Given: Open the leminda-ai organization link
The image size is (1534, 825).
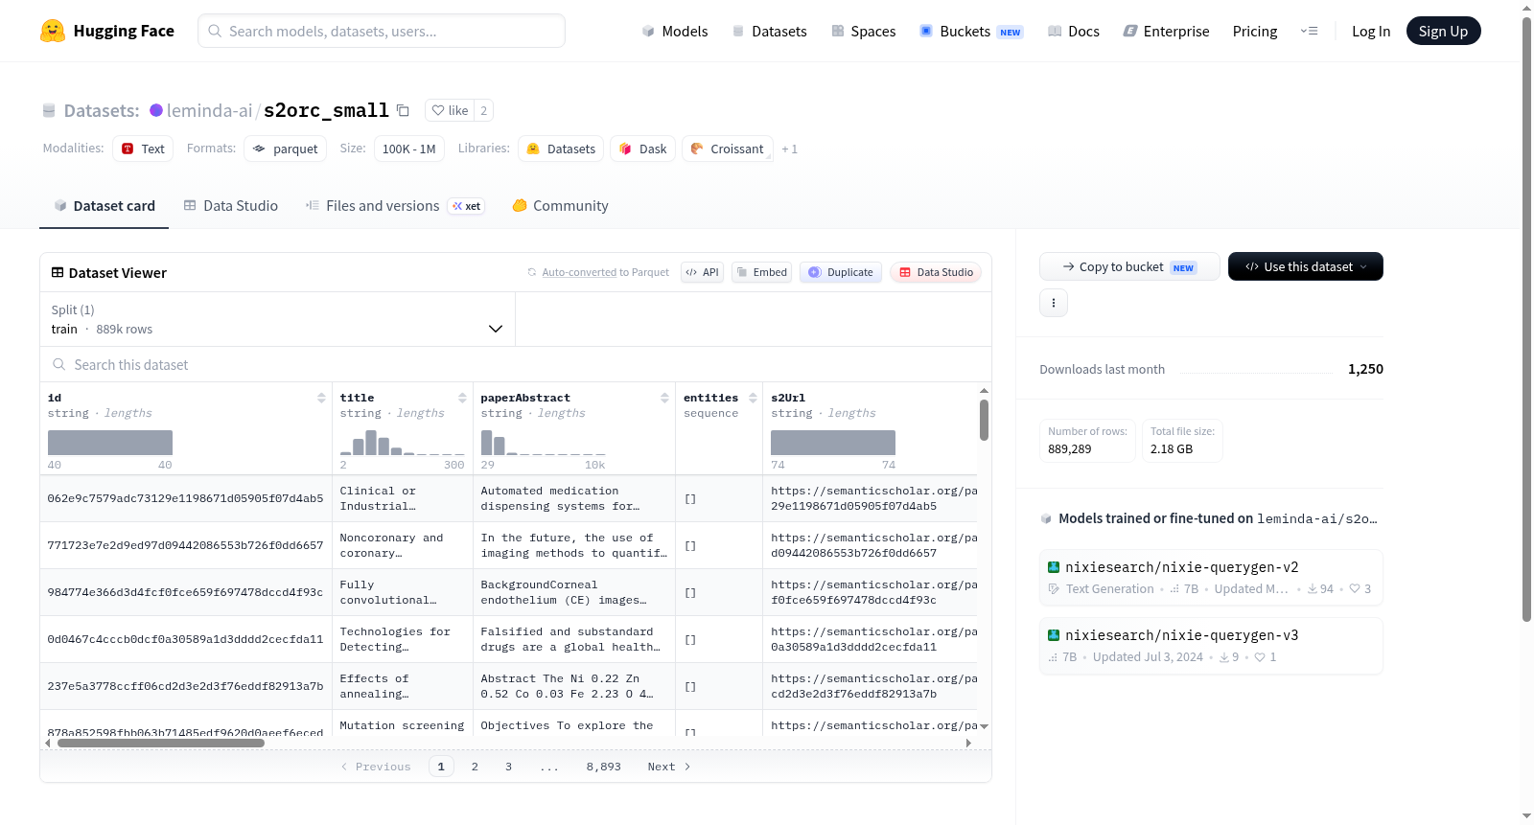Looking at the screenshot, I should click(x=209, y=111).
